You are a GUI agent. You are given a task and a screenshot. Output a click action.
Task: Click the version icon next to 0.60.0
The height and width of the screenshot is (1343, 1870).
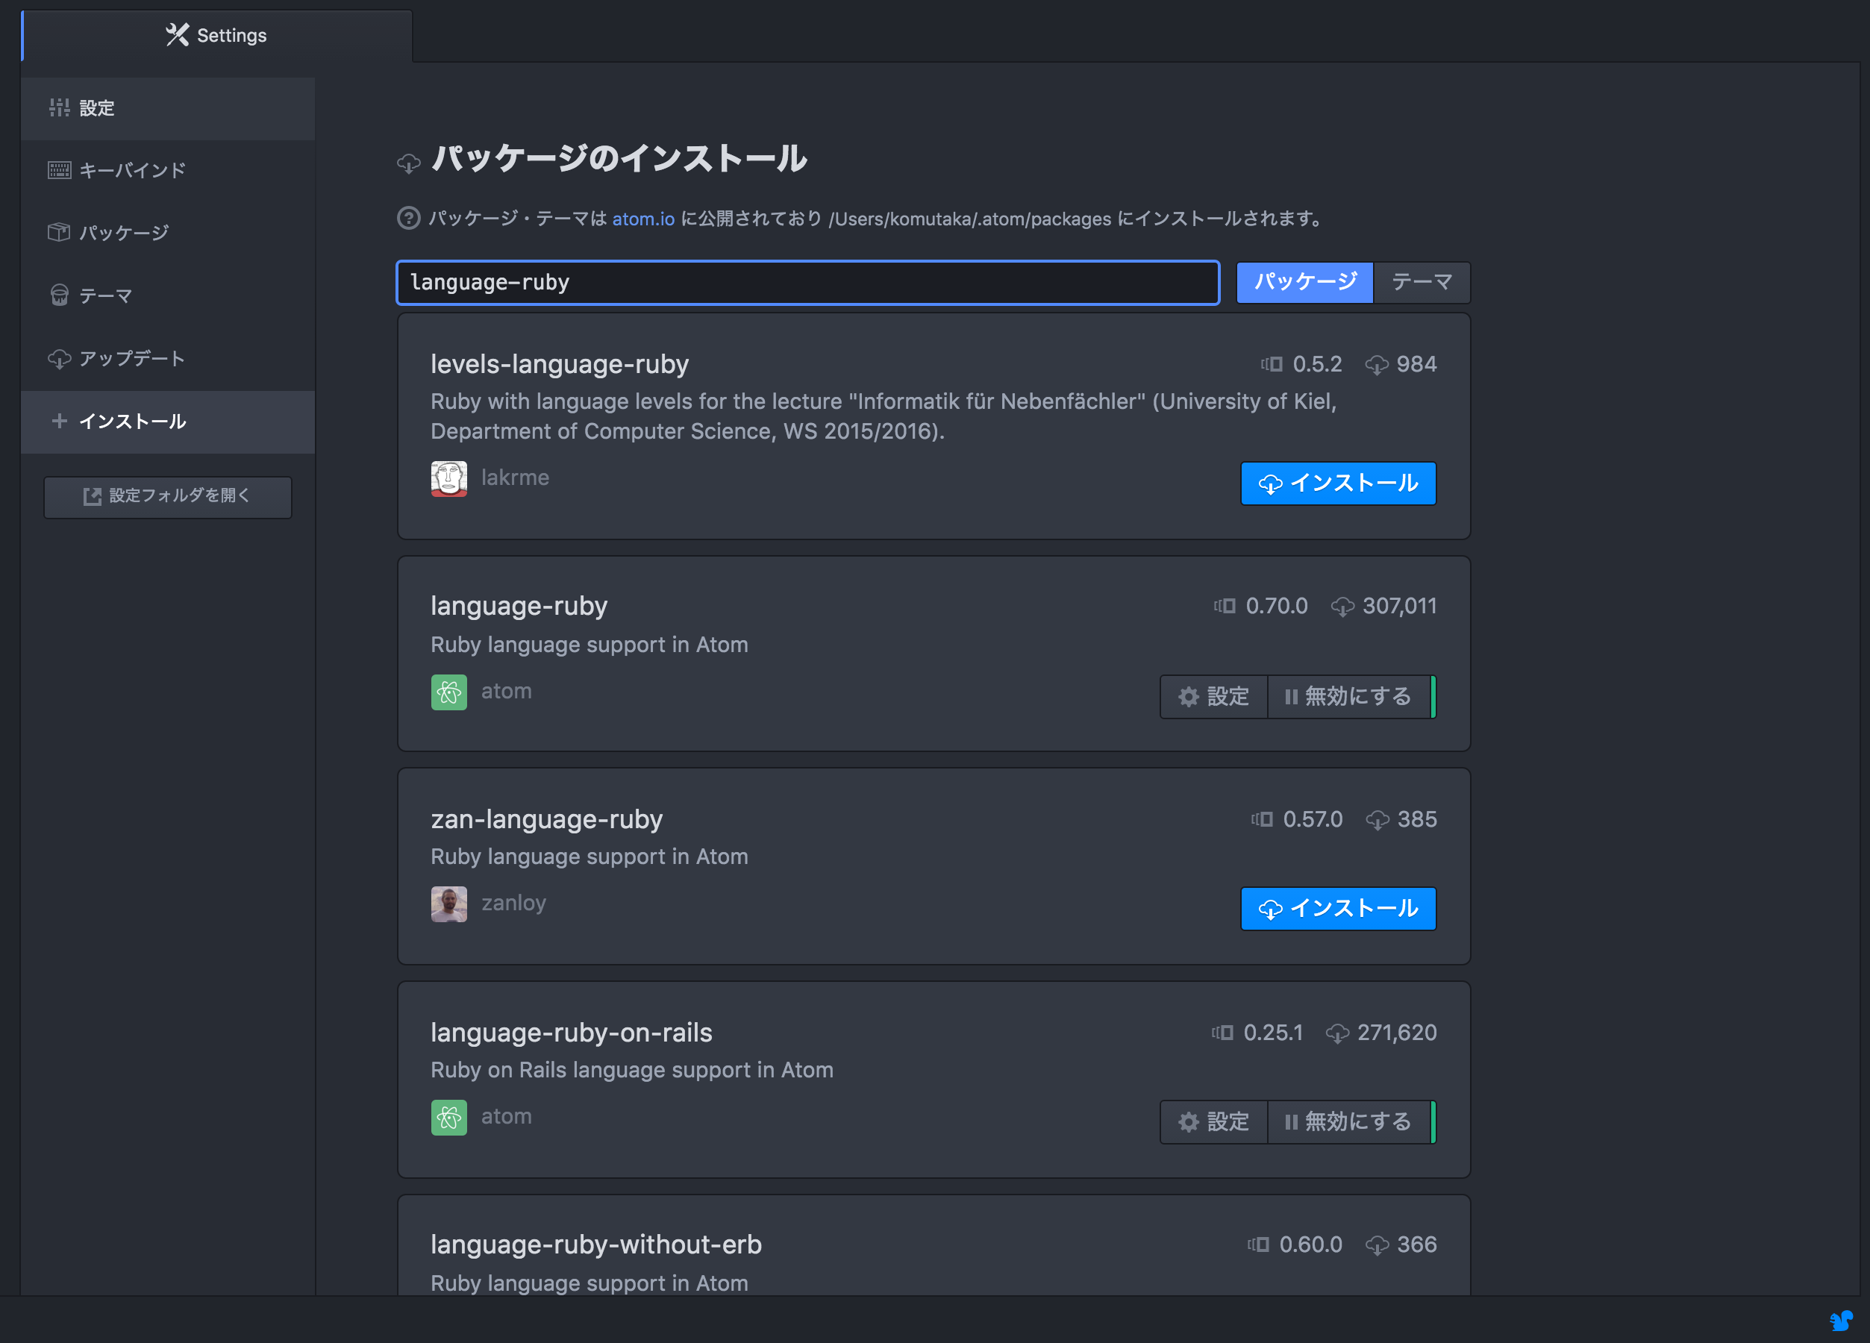(1258, 1245)
